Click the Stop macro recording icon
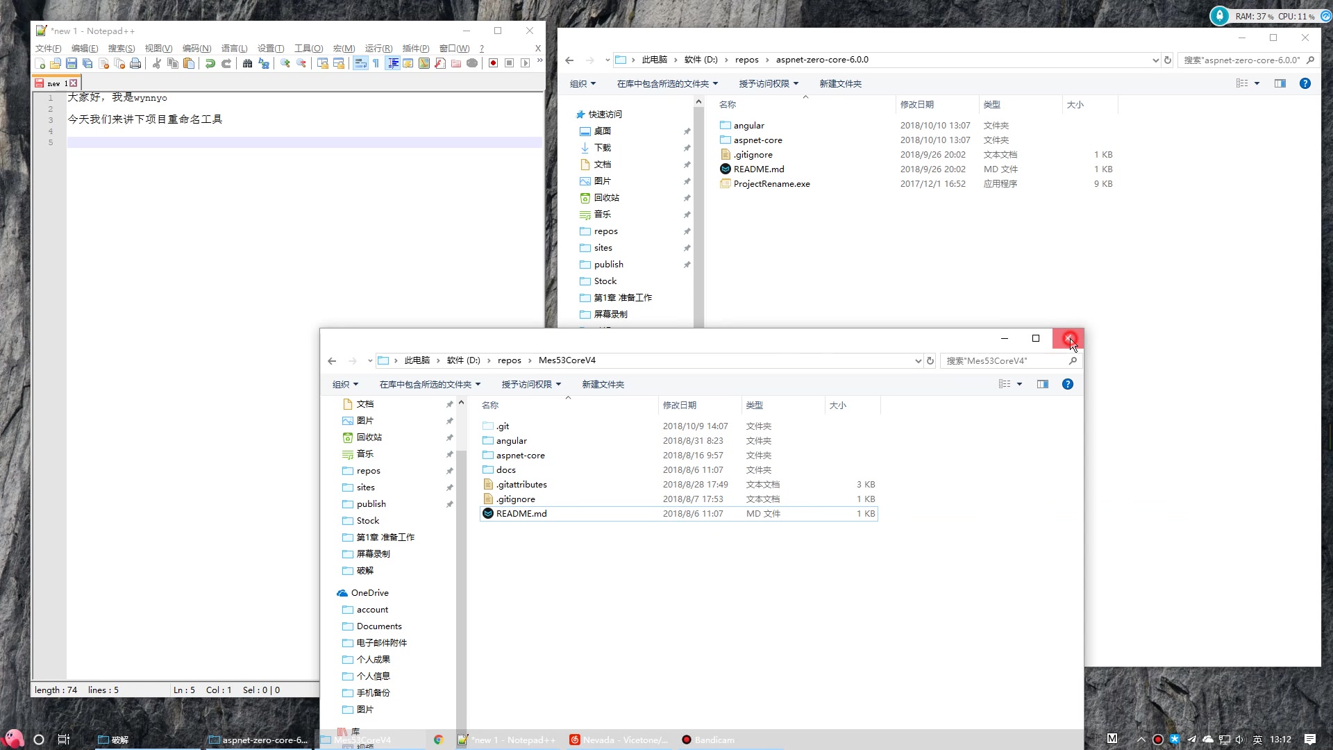This screenshot has height=750, width=1333. pyautogui.click(x=509, y=63)
